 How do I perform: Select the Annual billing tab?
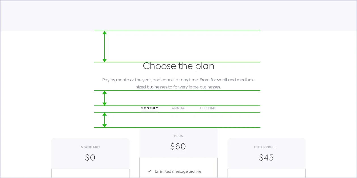tap(179, 108)
